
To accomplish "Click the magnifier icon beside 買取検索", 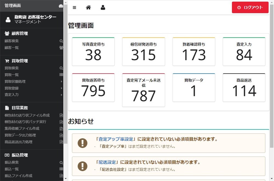I will 61,68.
